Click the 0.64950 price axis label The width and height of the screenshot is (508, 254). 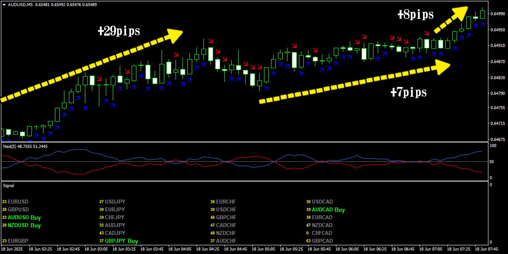(497, 30)
